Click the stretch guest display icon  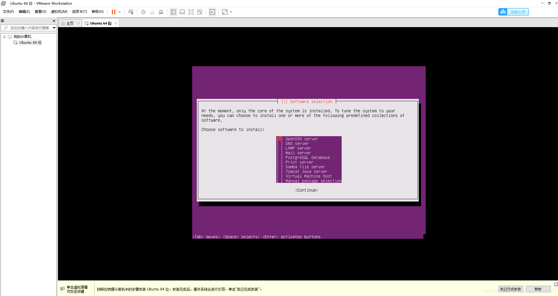pos(225,12)
